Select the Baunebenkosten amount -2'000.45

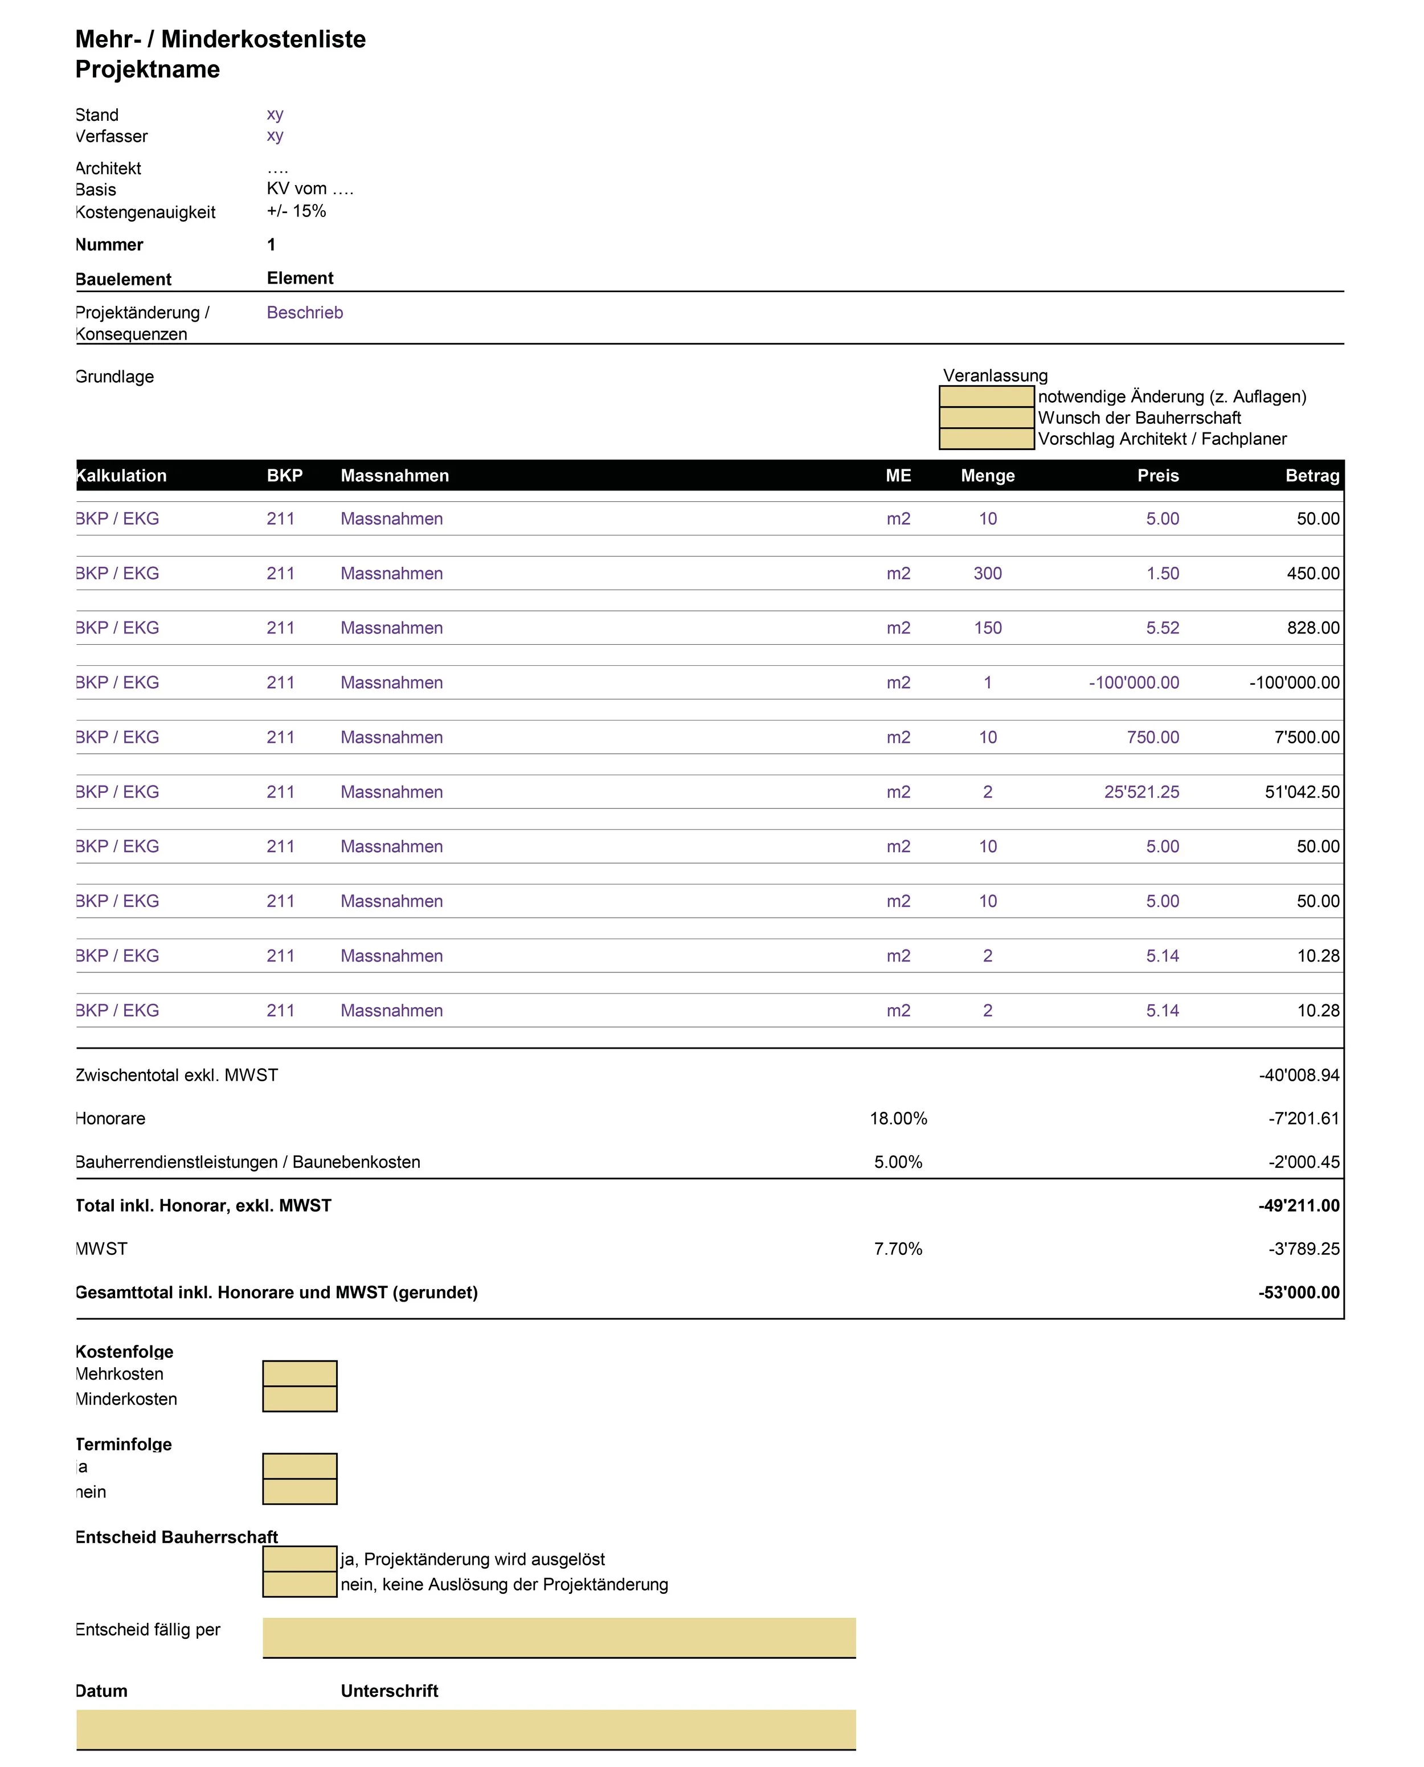point(1303,1161)
